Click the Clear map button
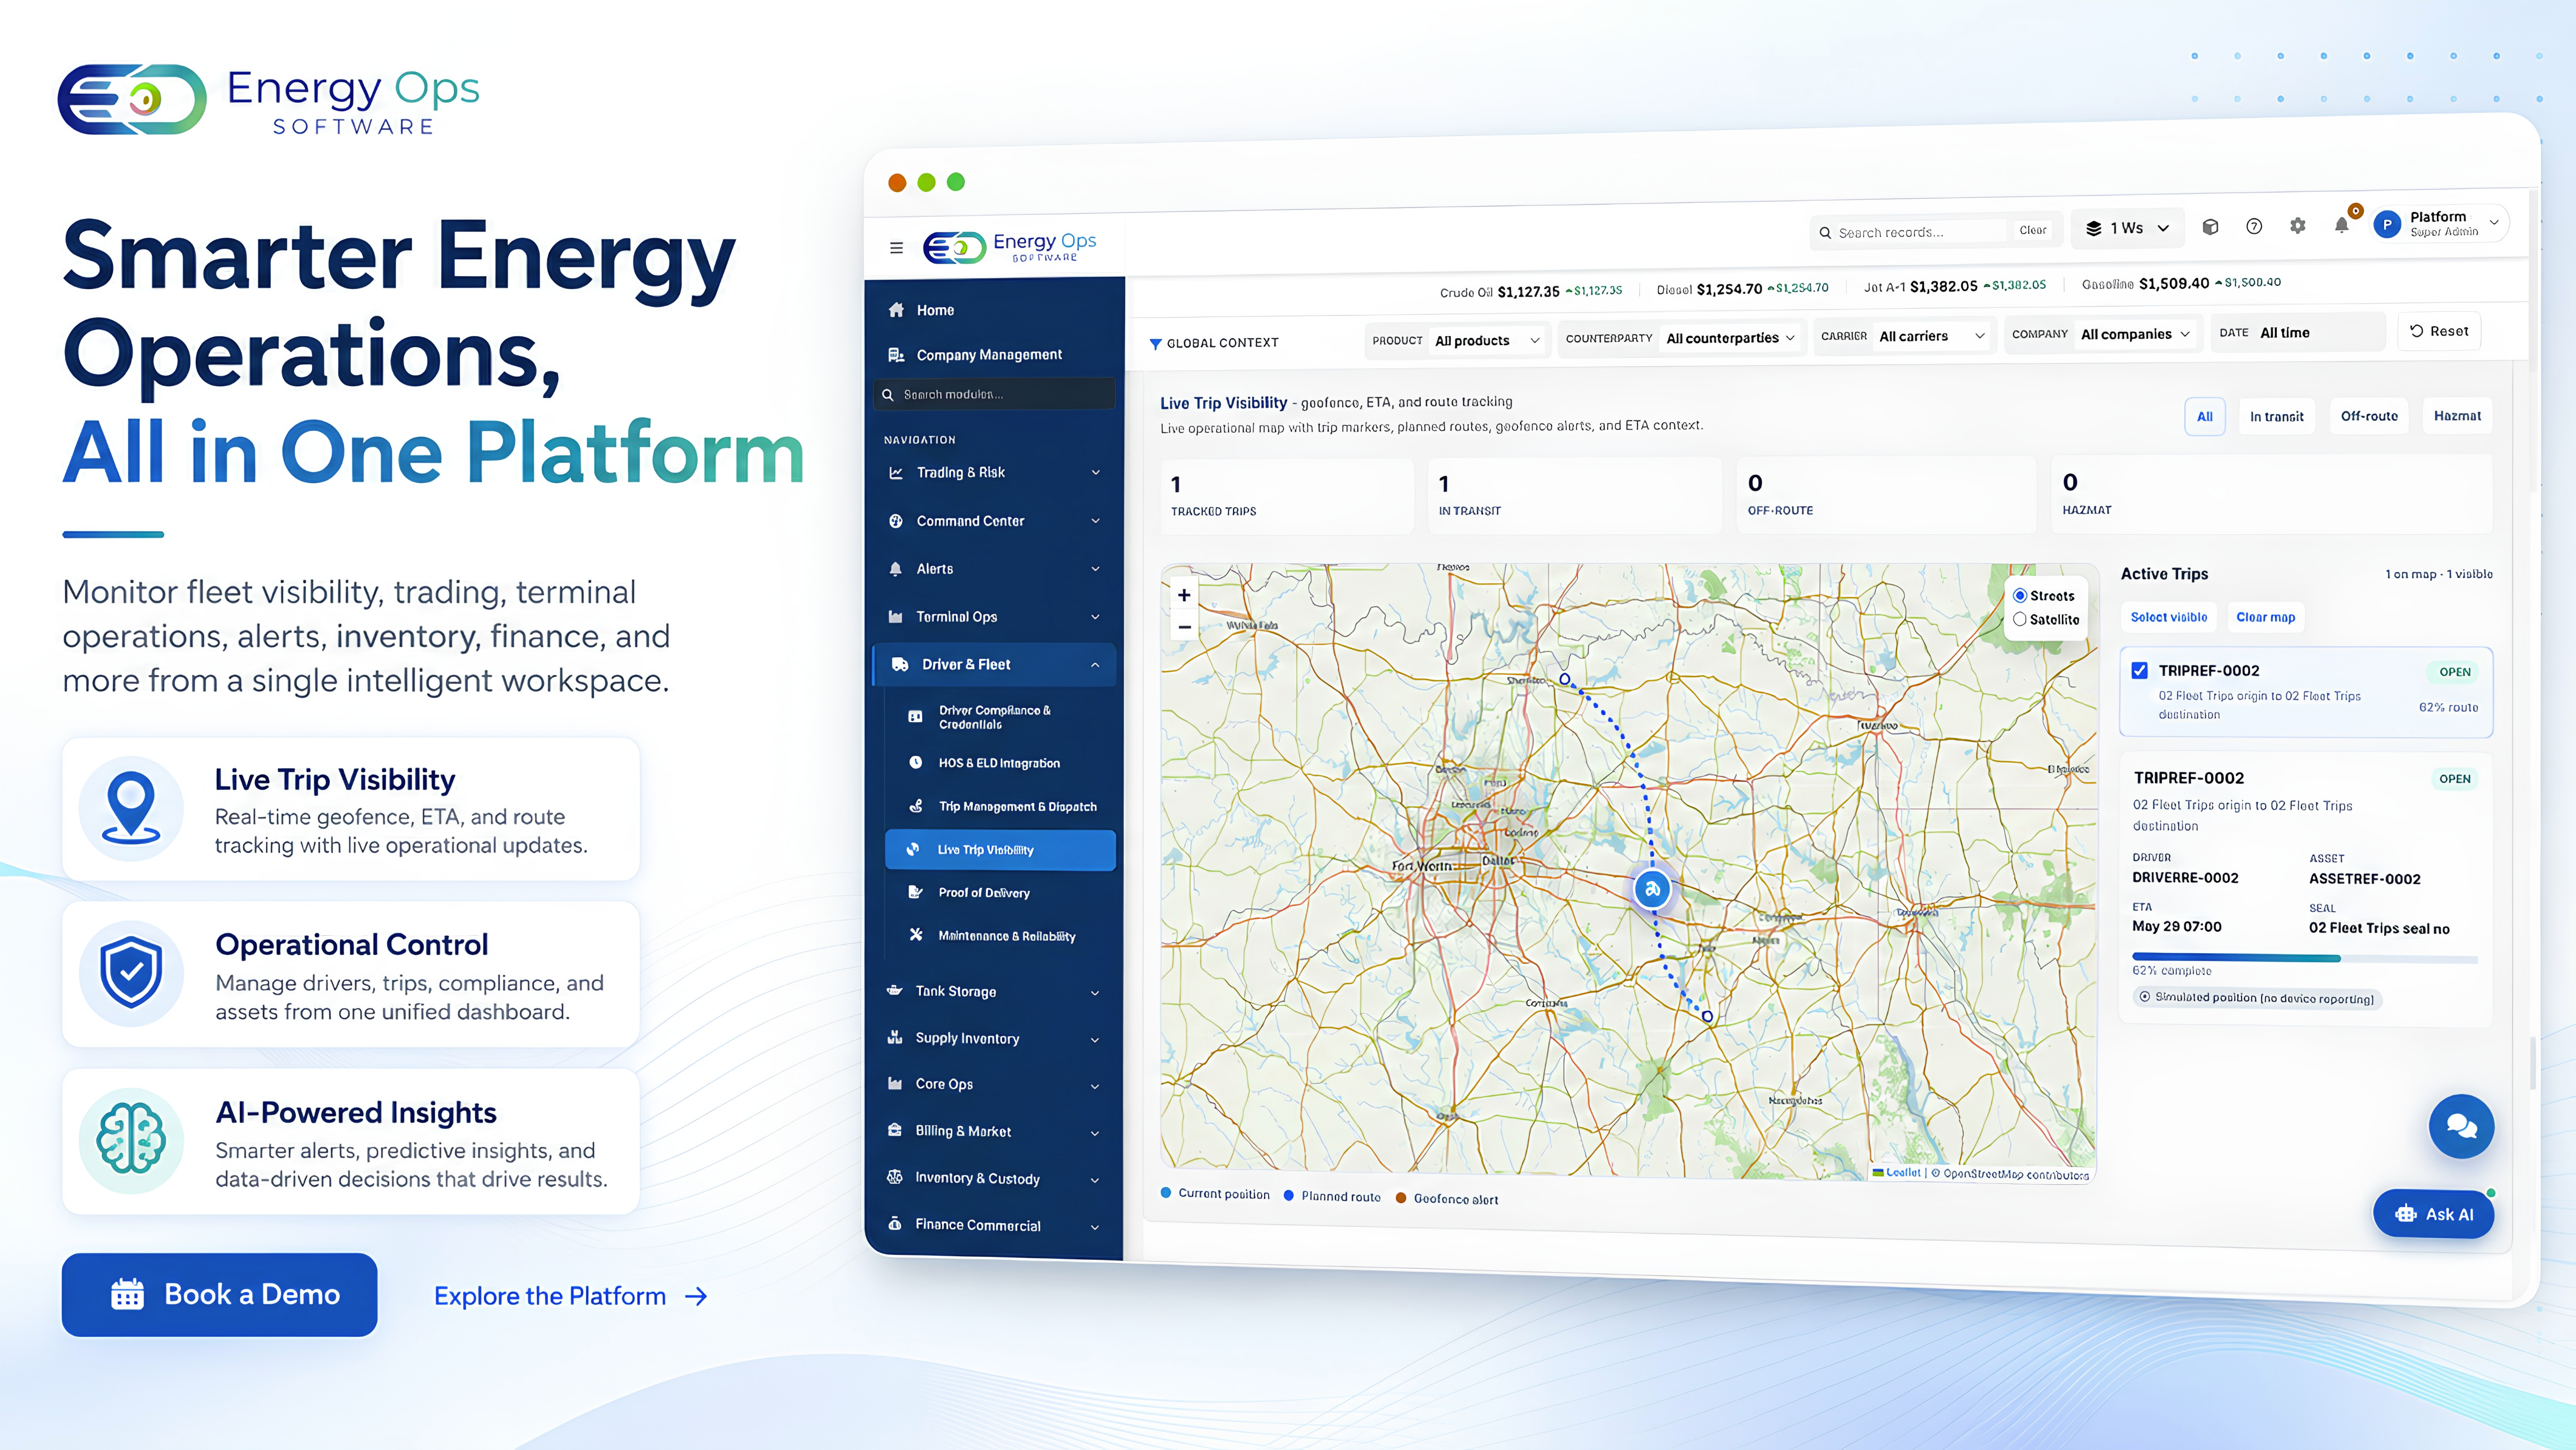The image size is (2576, 1450). (2265, 617)
